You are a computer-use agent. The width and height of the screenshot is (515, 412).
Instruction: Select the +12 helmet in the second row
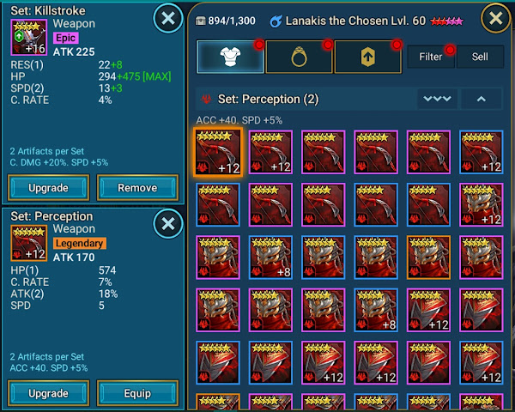tap(482, 204)
